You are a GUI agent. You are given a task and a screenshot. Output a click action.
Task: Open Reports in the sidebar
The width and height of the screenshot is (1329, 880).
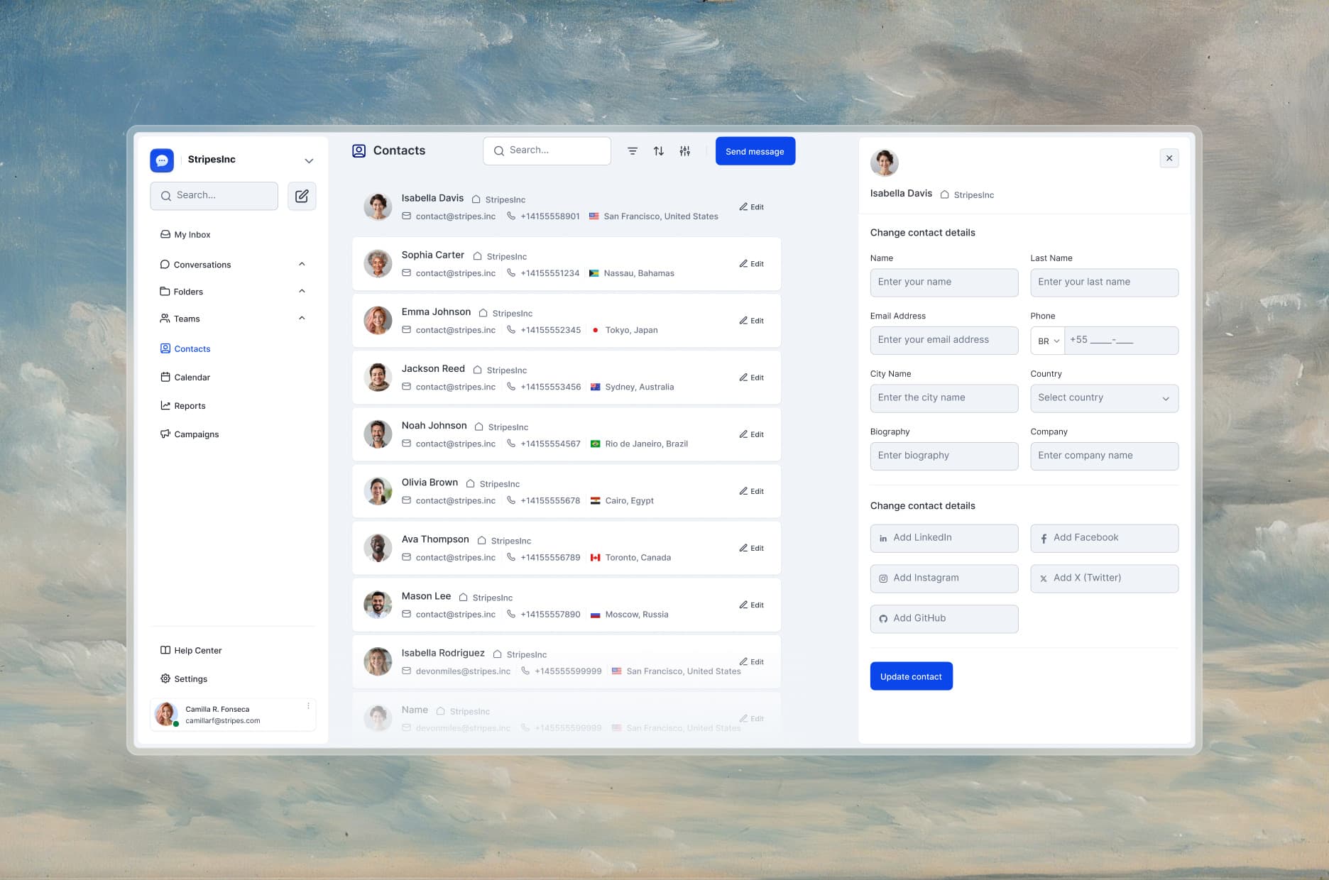183,405
